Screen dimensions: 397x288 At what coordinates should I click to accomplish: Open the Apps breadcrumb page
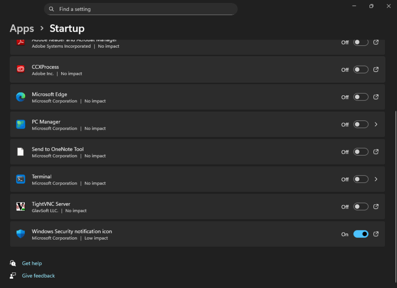coord(21,28)
